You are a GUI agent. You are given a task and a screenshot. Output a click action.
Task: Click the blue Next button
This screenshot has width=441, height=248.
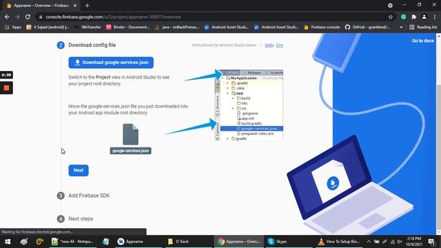[x=79, y=170]
